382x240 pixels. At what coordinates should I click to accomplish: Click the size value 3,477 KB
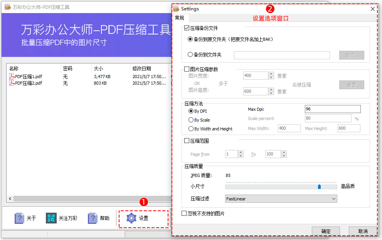pos(102,77)
